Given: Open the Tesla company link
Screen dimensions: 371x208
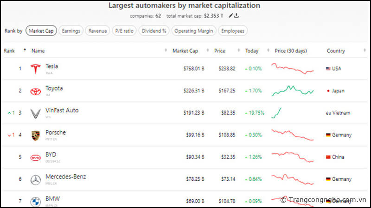Looking at the screenshot, I should (x=51, y=66).
